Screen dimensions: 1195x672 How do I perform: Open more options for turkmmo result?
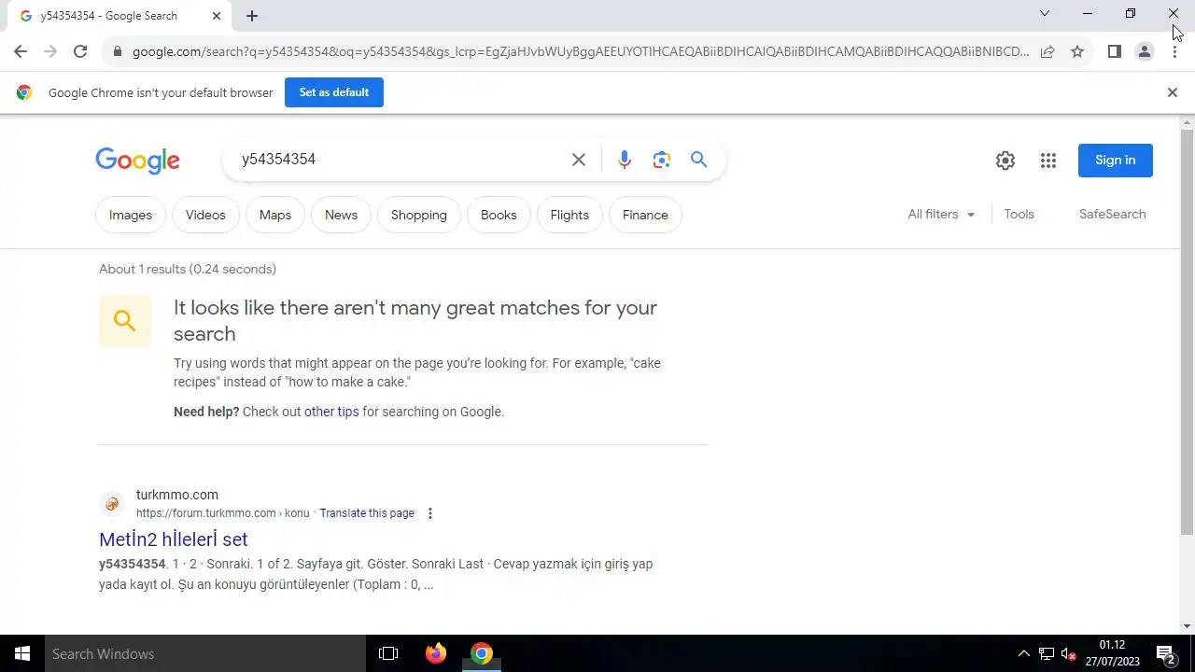[x=430, y=513]
